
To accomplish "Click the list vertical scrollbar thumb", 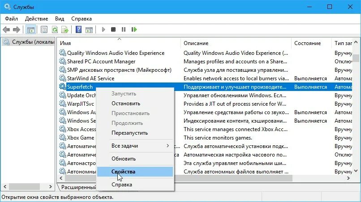I will coord(356,58).
